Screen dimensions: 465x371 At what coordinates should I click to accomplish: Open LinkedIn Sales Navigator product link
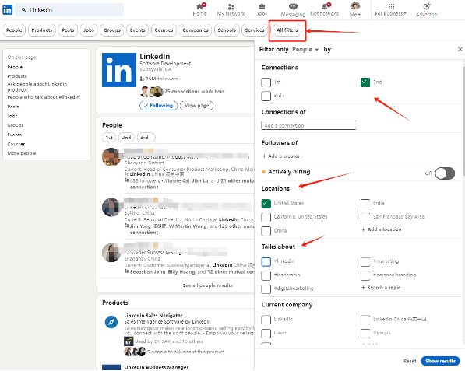click(x=153, y=316)
